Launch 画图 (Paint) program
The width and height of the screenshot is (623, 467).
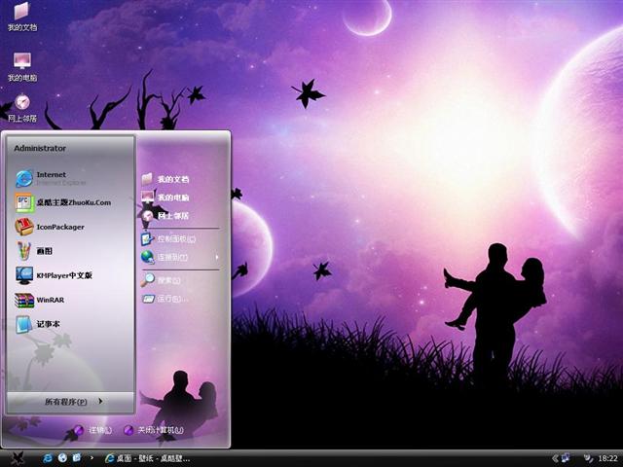point(44,251)
